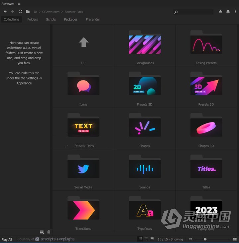The height and width of the screenshot is (243, 239).
Task: Click the Presets Titles label text
Action: pos(84,146)
